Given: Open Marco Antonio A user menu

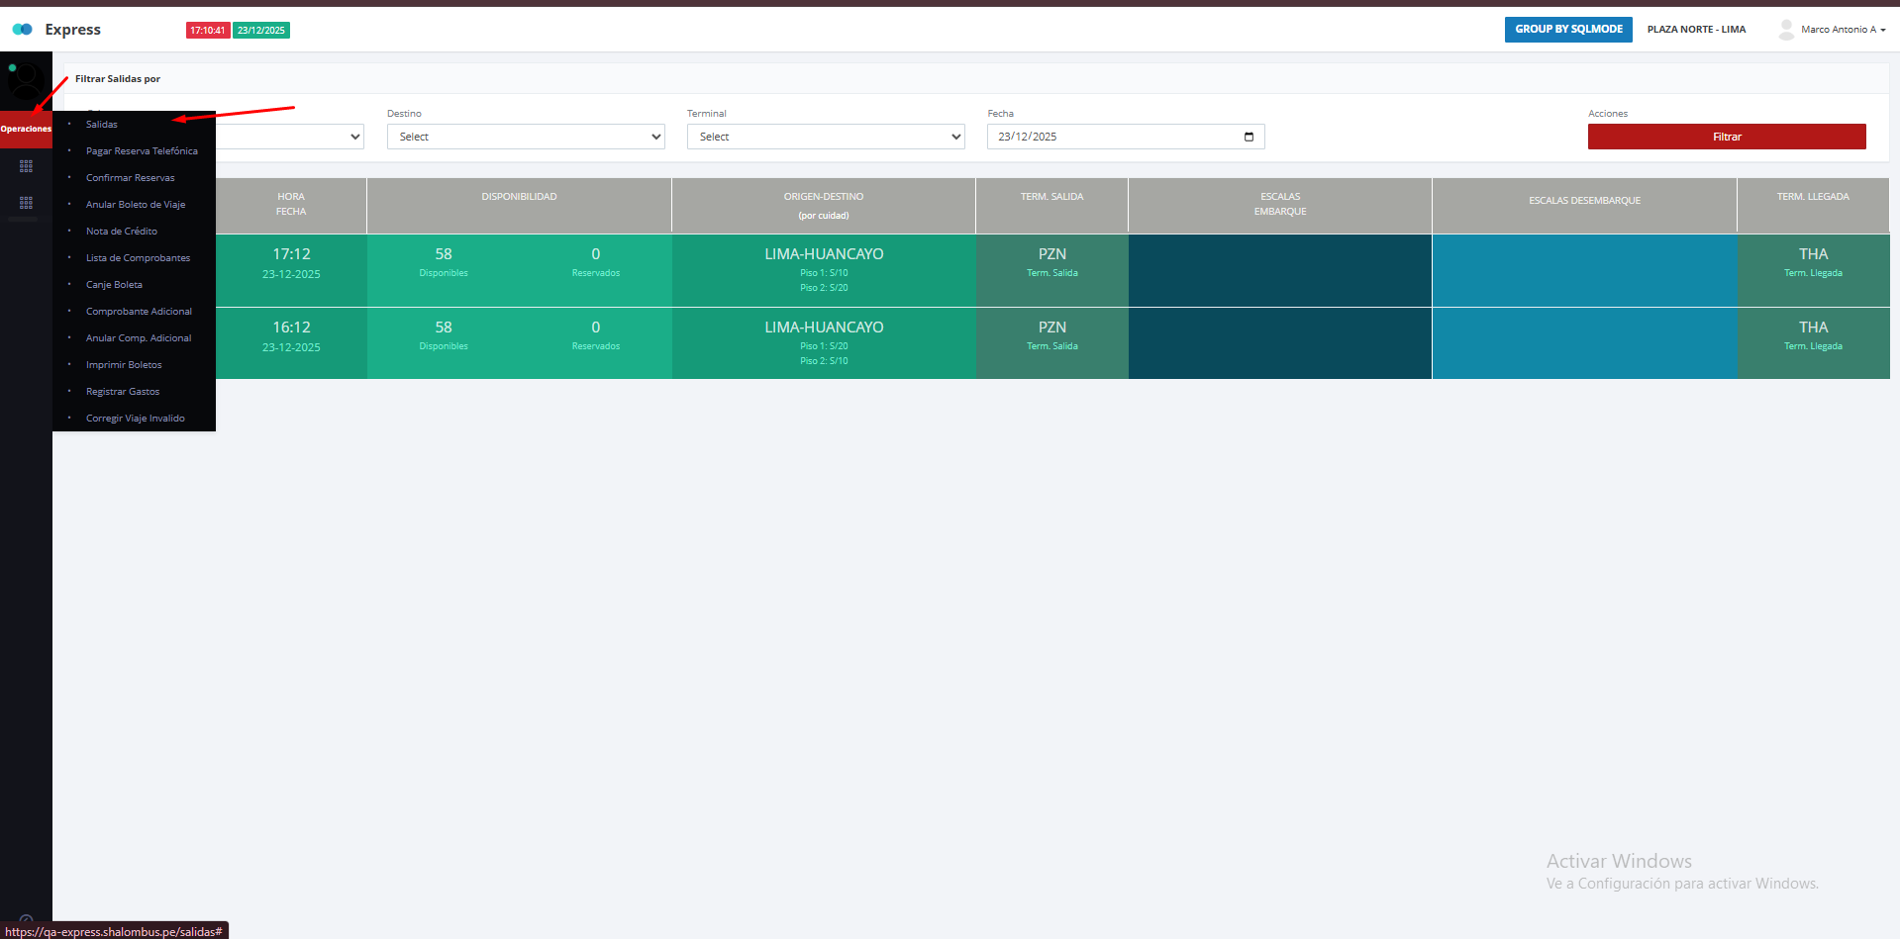Looking at the screenshot, I should pyautogui.click(x=1842, y=30).
